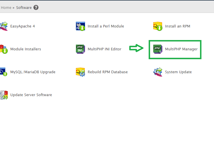Screen dimensions: 214x143
Task: Go to Home in the breadcrumb
Action: coord(6,7)
